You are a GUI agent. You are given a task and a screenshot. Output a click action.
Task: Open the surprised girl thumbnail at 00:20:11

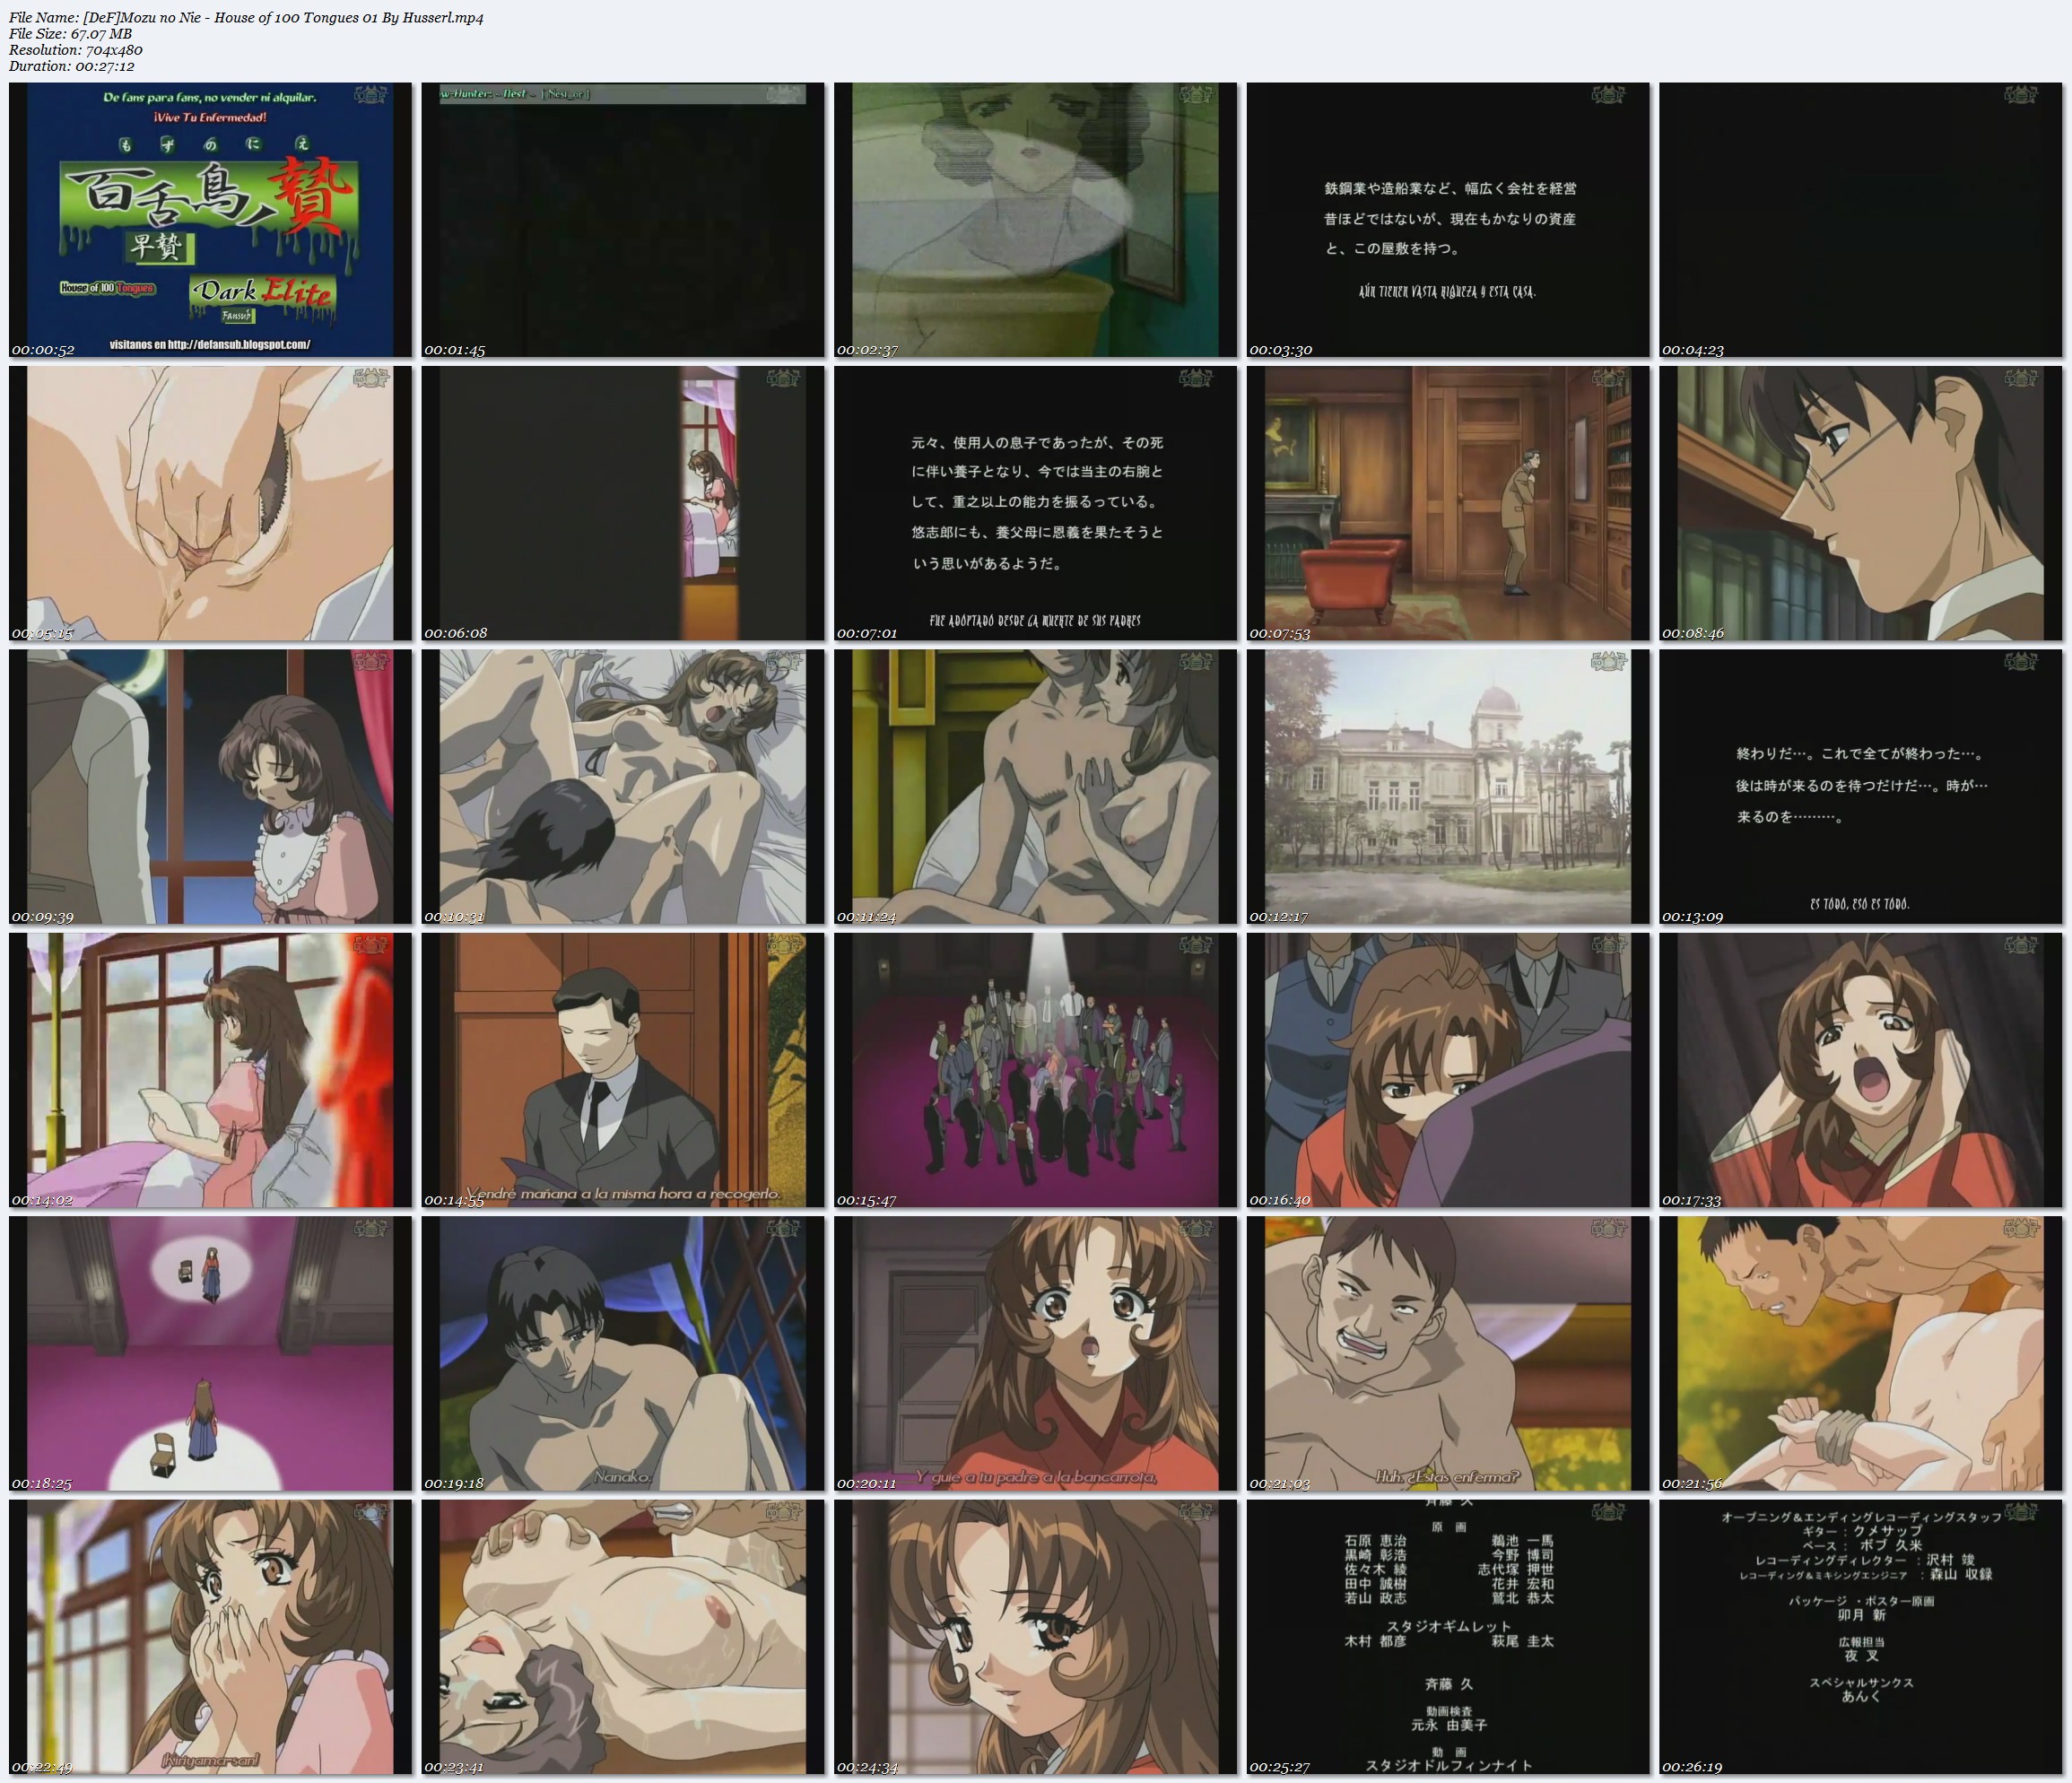pos(1036,1354)
